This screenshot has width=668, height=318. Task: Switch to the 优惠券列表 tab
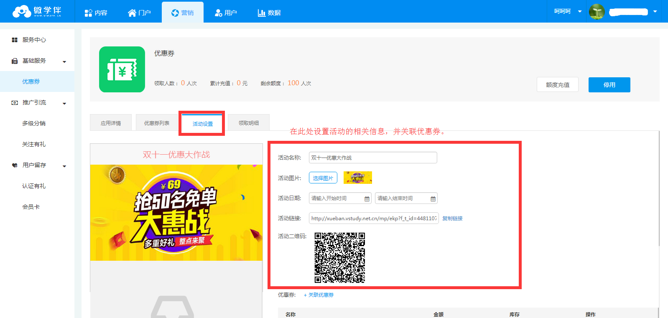pyautogui.click(x=157, y=123)
